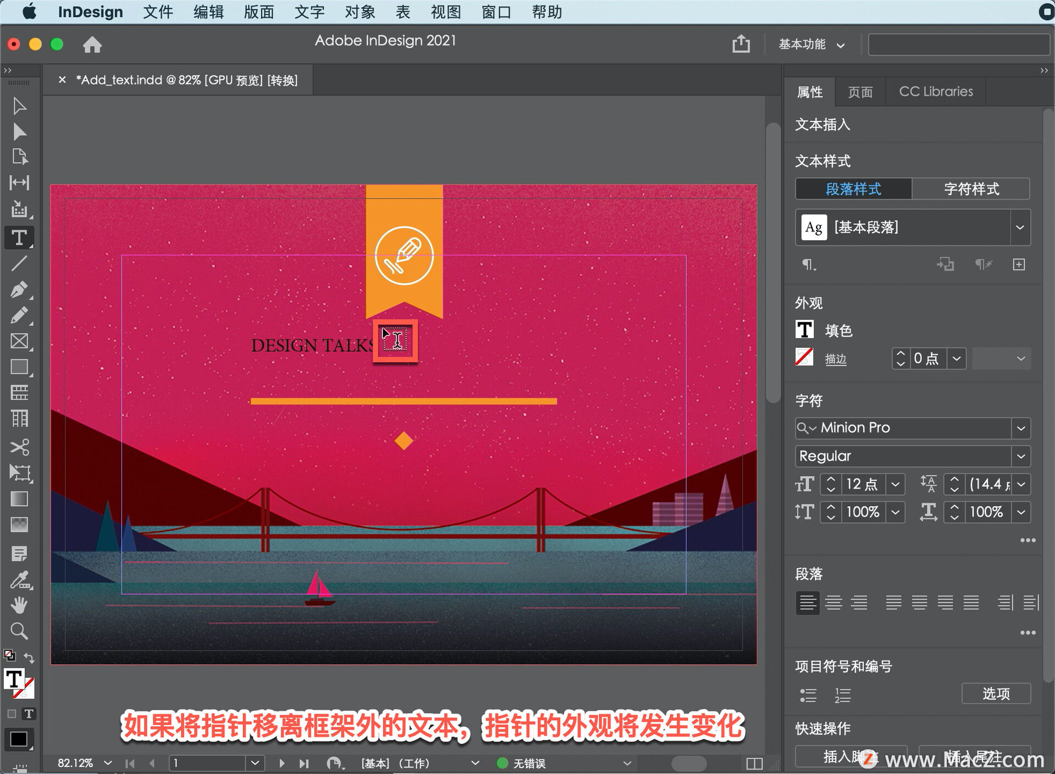Set align right paragraph alignment
This screenshot has width=1055, height=774.
click(859, 602)
